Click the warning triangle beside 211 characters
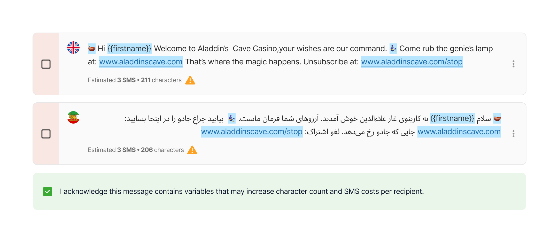 pyautogui.click(x=190, y=81)
